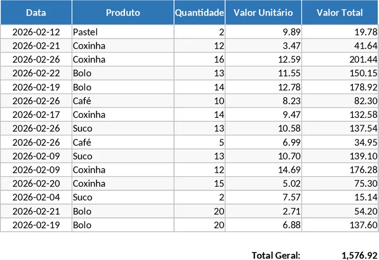Click the Quantidade column header
The height and width of the screenshot is (260, 379).
pyautogui.click(x=199, y=13)
